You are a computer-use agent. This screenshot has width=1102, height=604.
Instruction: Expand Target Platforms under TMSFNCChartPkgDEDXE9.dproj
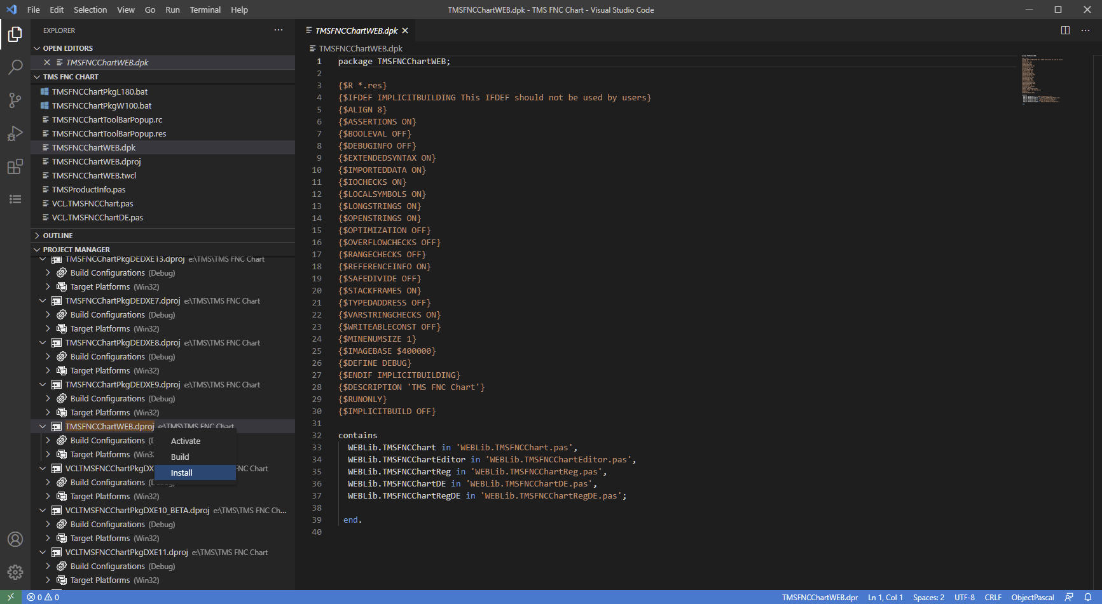coord(48,412)
